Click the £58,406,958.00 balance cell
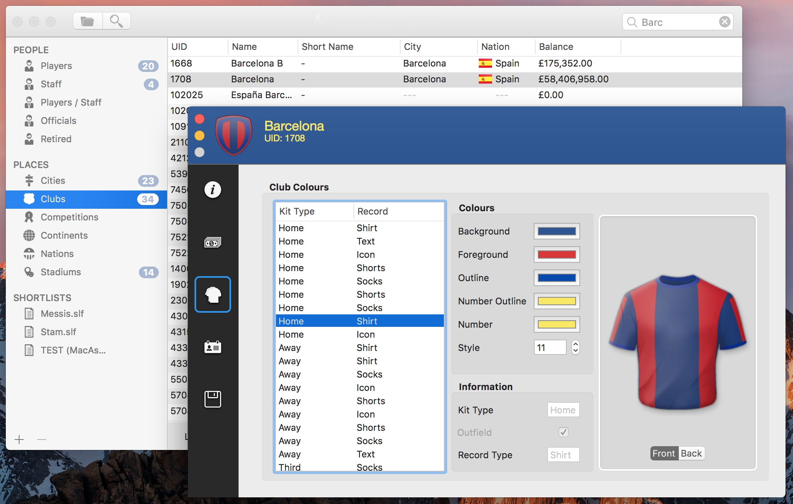The width and height of the screenshot is (793, 504). coord(574,79)
